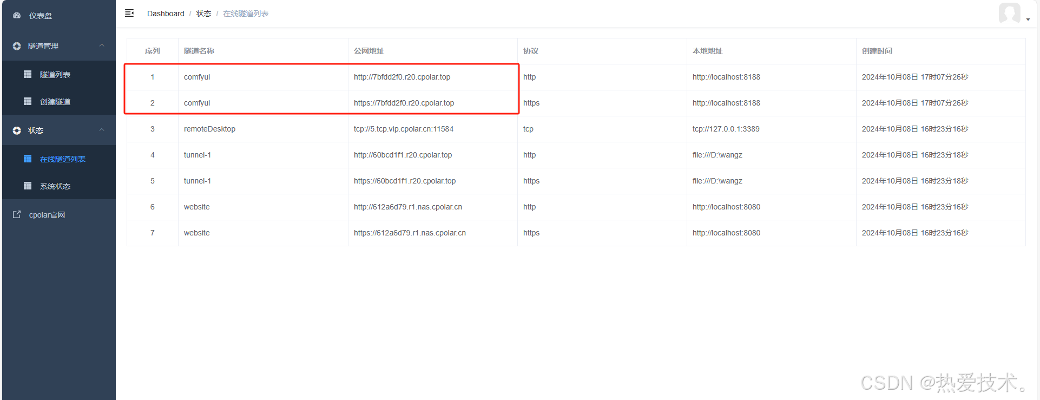This screenshot has width=1040, height=400.
Task: Click the user avatar image
Action: coord(1010,13)
